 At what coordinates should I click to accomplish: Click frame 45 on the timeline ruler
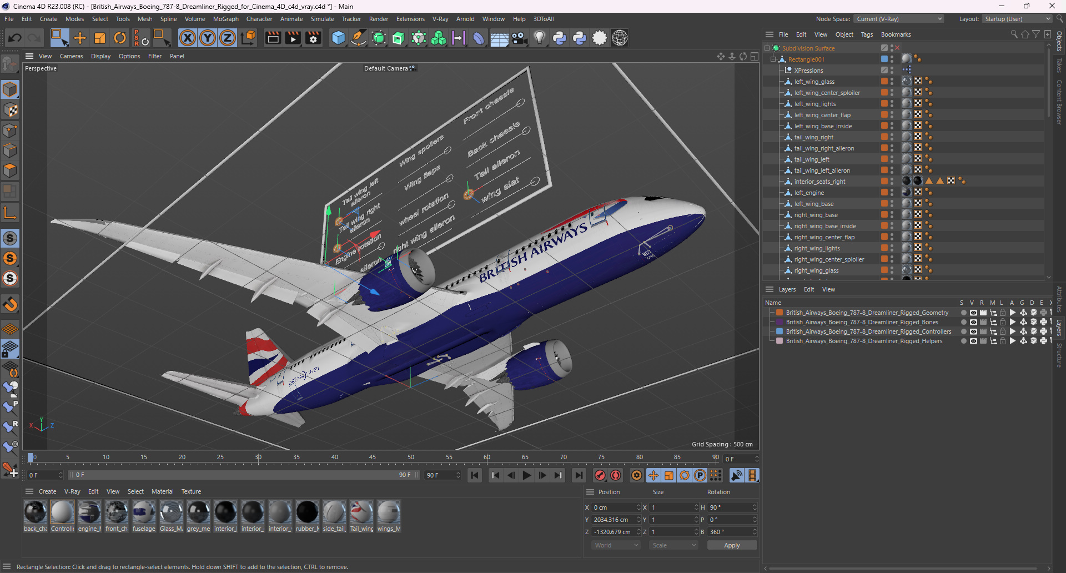pyautogui.click(x=373, y=458)
